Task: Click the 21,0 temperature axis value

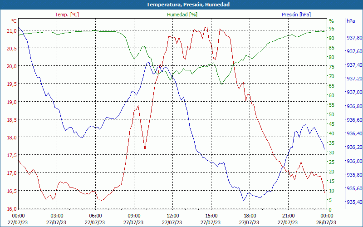Action: click(x=11, y=31)
